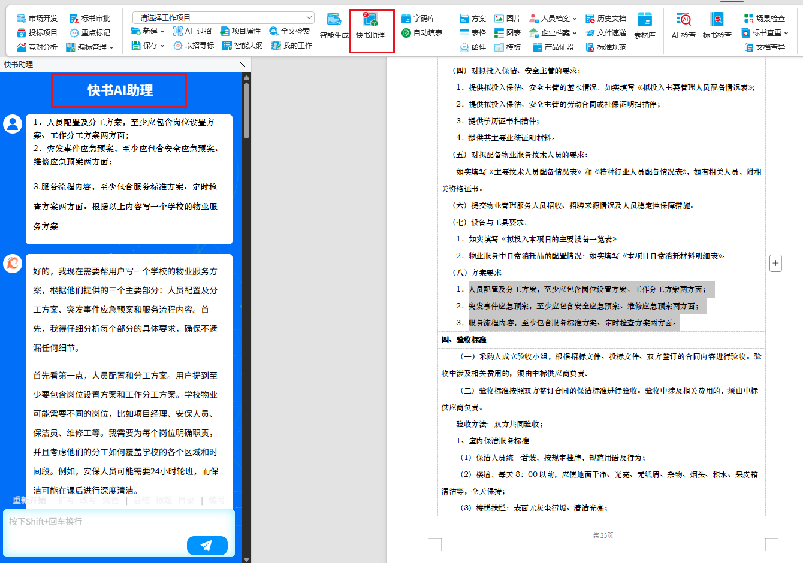Choose 改写 action in assistant panel
The height and width of the screenshot is (563, 803).
[88, 500]
